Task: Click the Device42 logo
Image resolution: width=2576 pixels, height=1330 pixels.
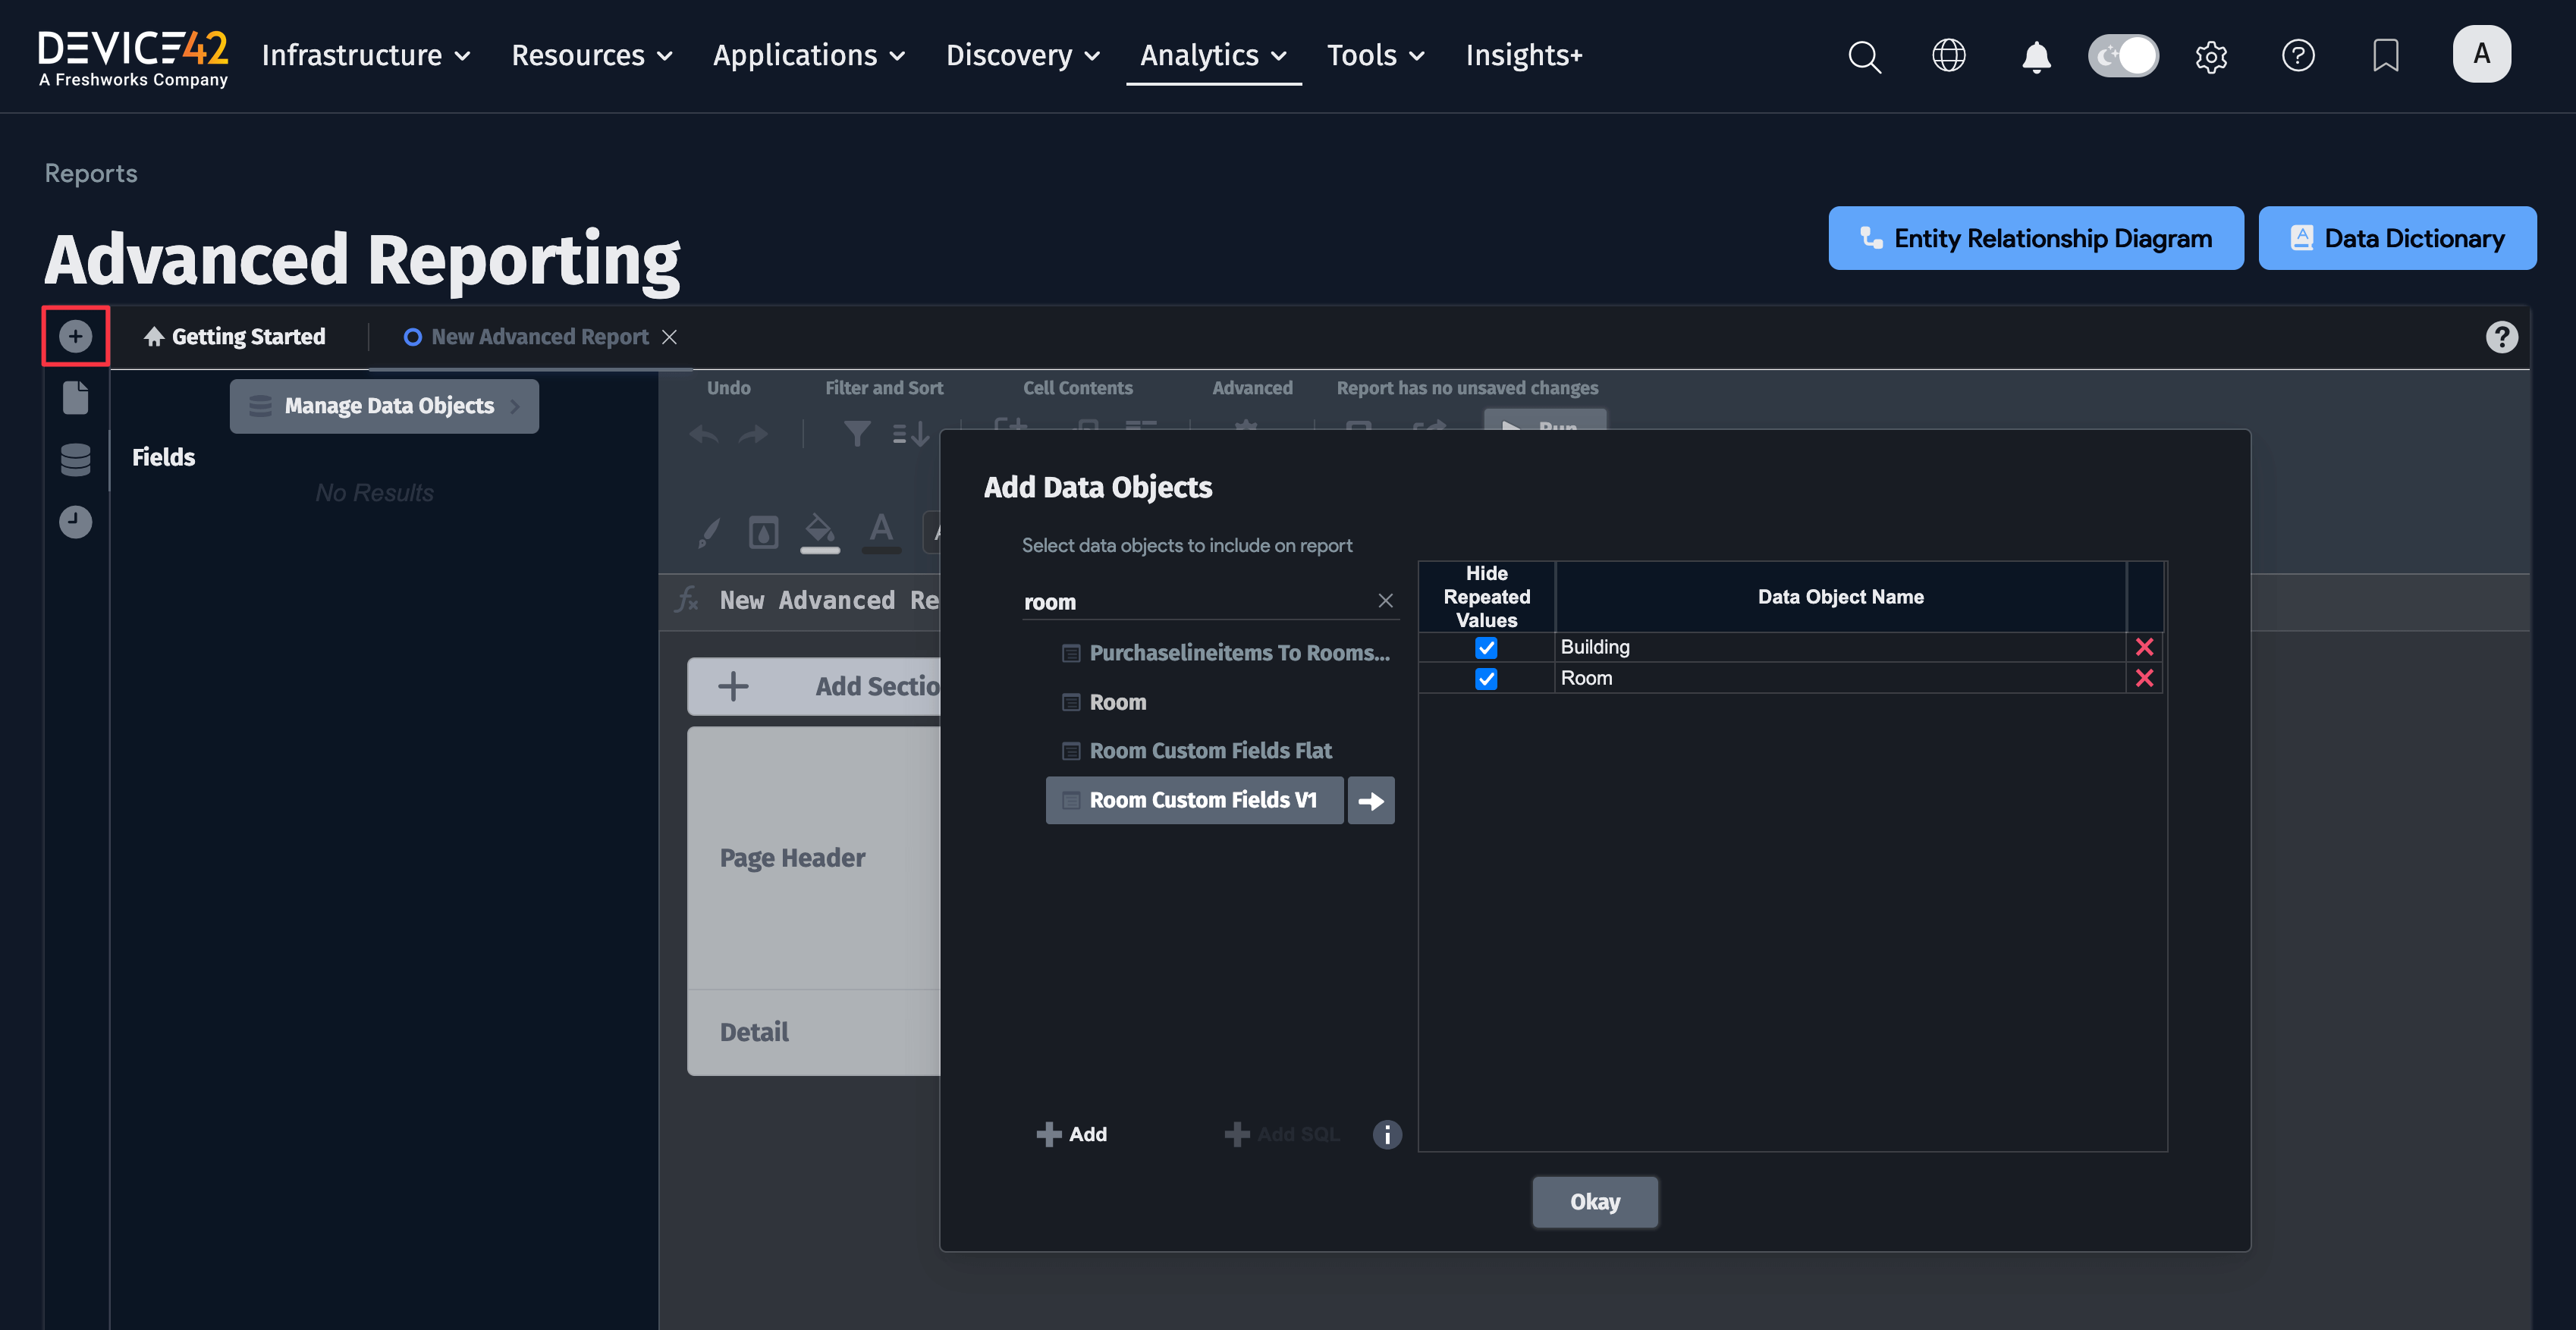Action: coord(133,58)
